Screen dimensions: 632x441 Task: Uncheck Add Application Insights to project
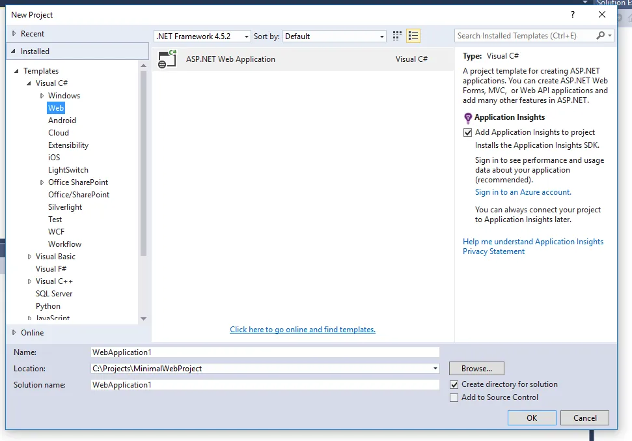click(467, 132)
